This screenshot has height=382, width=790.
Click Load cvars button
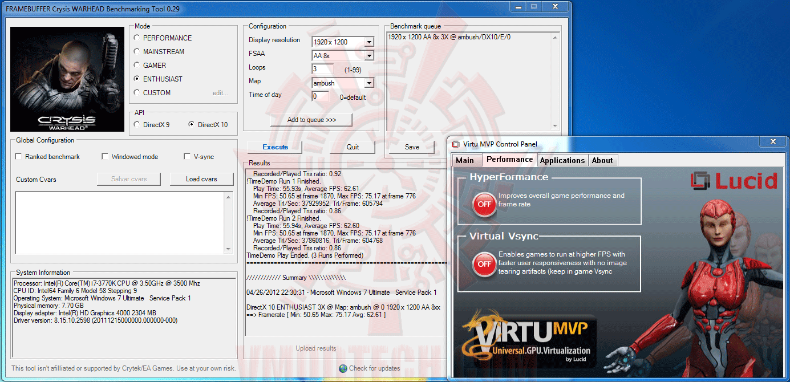point(201,179)
